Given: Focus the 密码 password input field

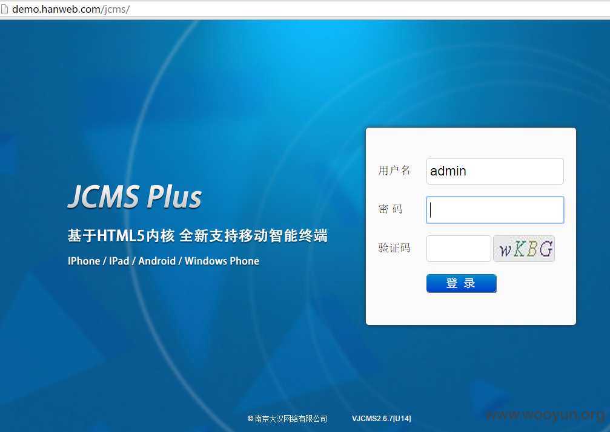Looking at the screenshot, I should (495, 210).
